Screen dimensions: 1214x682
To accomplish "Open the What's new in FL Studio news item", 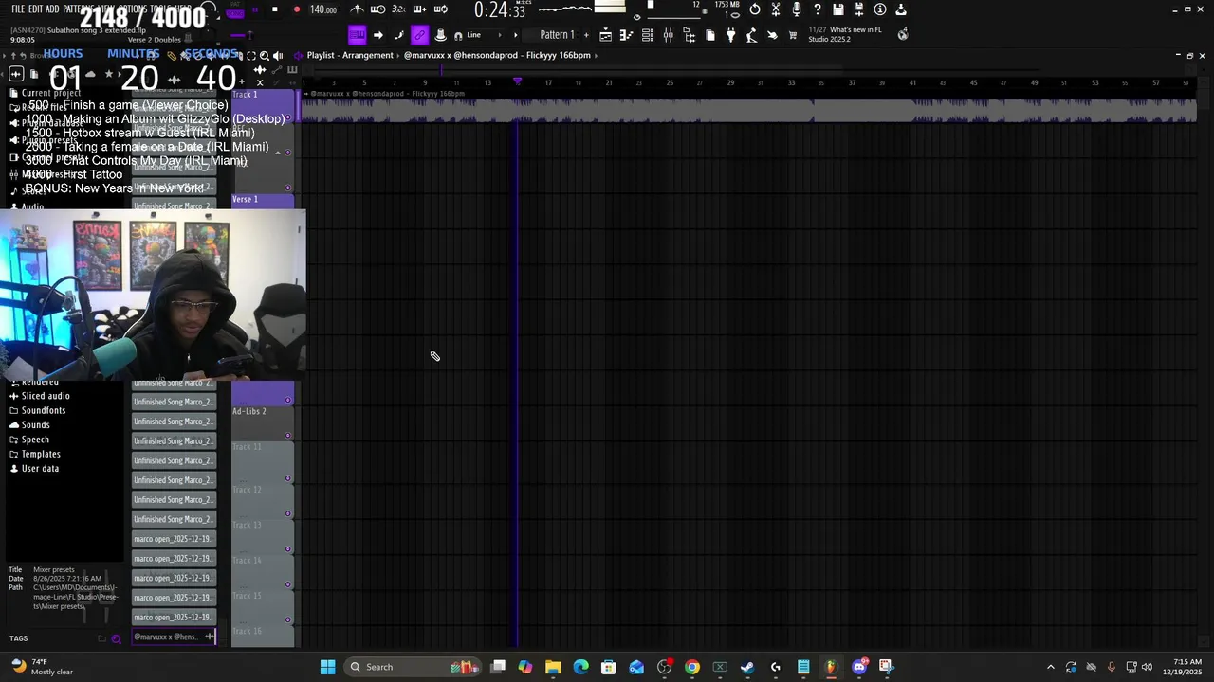I will click(x=844, y=34).
